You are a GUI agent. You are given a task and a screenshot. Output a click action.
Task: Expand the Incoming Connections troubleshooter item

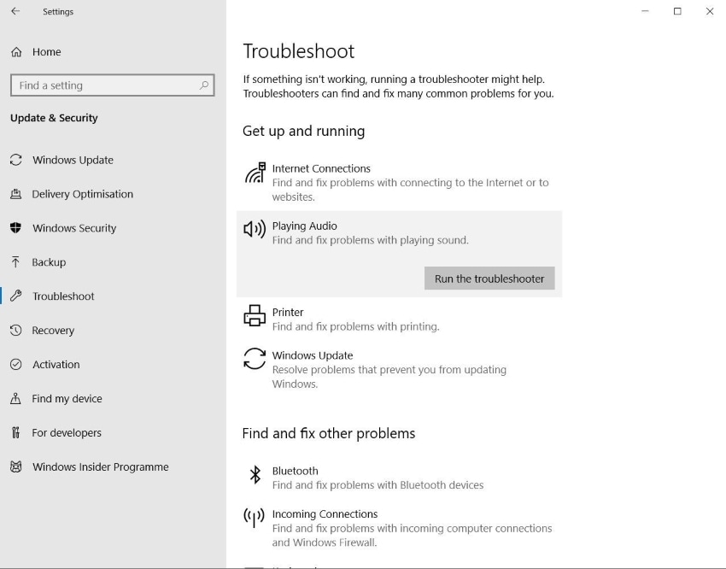(325, 514)
